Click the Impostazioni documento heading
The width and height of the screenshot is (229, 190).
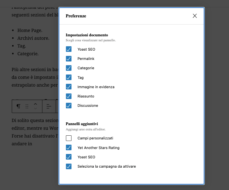87,35
